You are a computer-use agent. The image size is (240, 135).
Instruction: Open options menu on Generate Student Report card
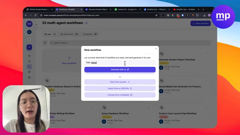coord(206,53)
